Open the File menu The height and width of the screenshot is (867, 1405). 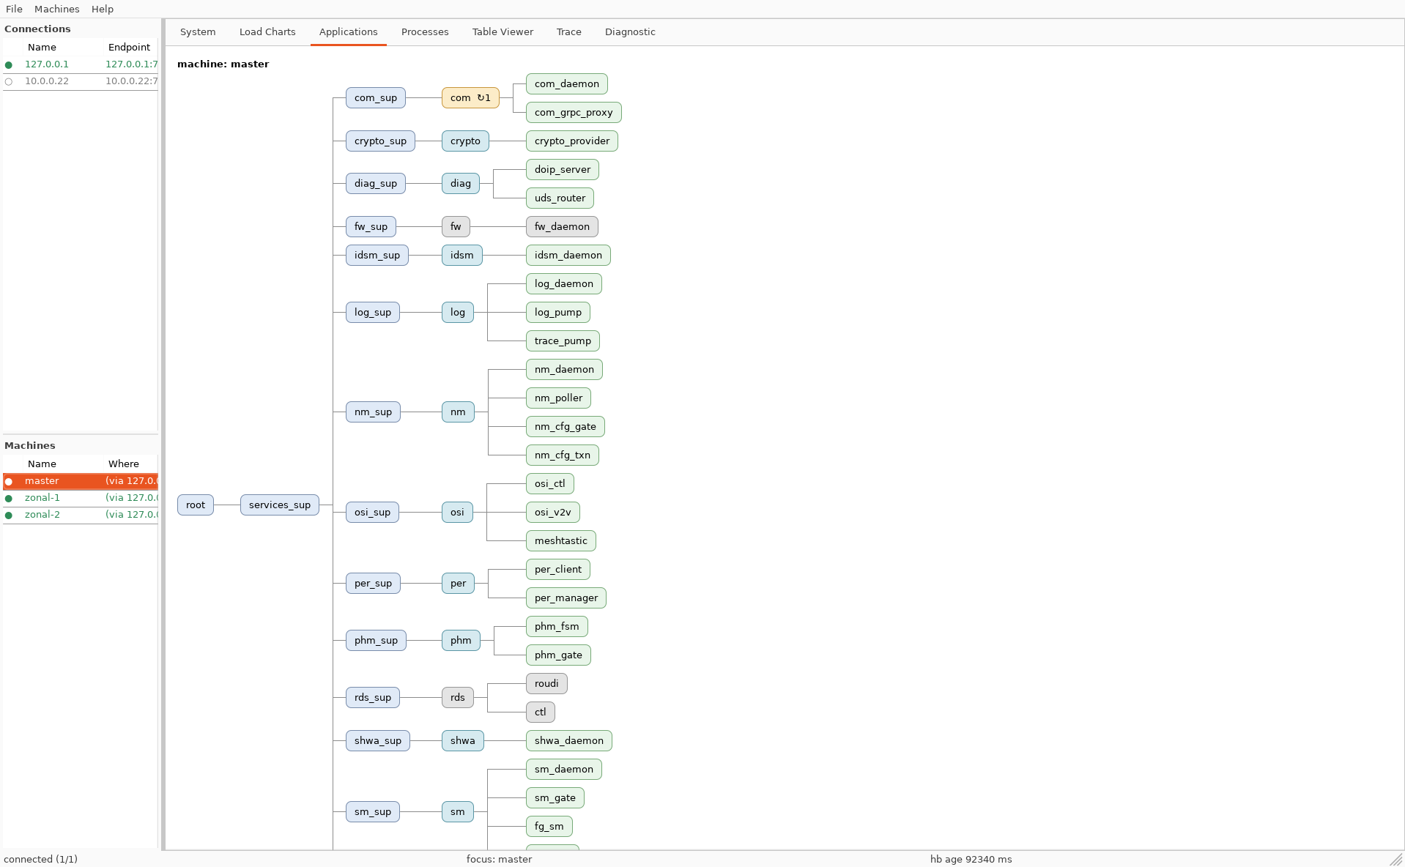pyautogui.click(x=14, y=9)
